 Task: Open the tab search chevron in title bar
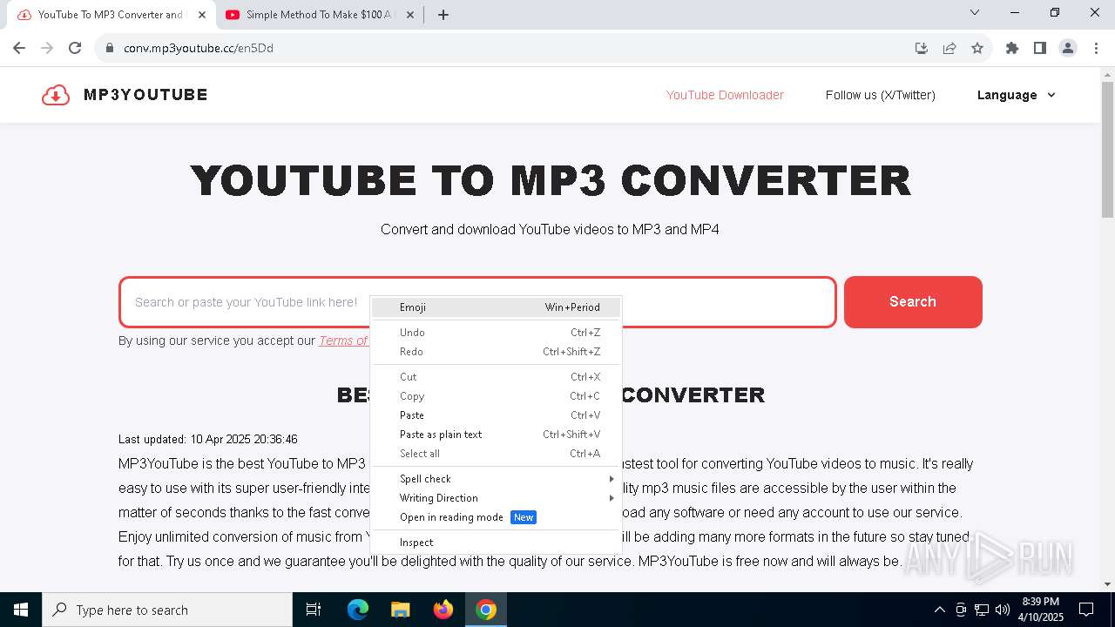click(975, 13)
